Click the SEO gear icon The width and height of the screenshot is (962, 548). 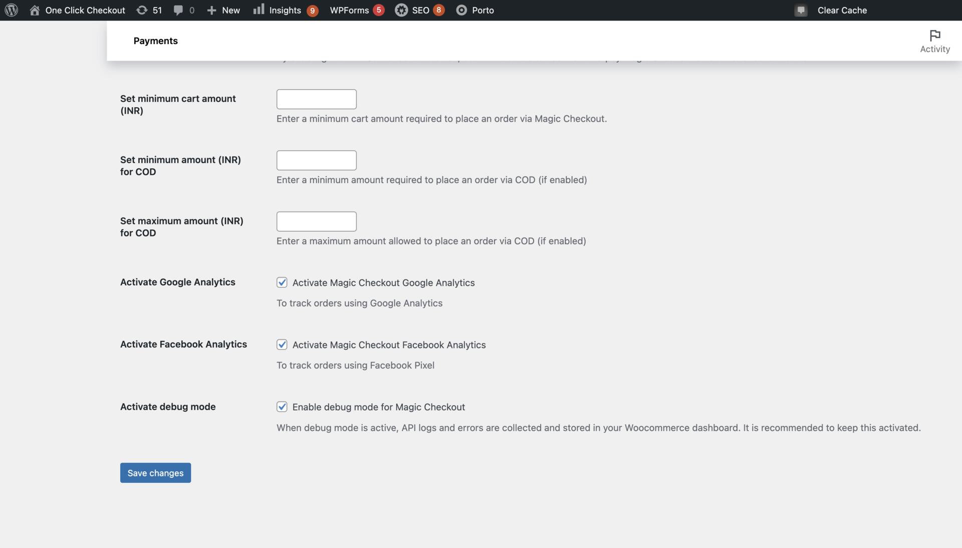click(x=401, y=10)
